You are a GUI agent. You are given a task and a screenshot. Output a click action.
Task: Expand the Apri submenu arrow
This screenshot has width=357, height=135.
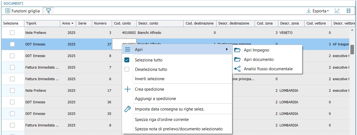point(227,49)
